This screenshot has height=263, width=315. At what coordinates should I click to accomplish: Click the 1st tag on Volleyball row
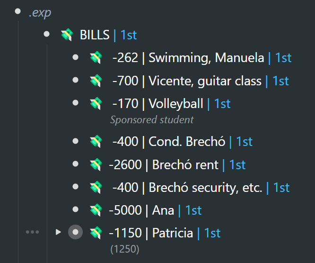[222, 104]
